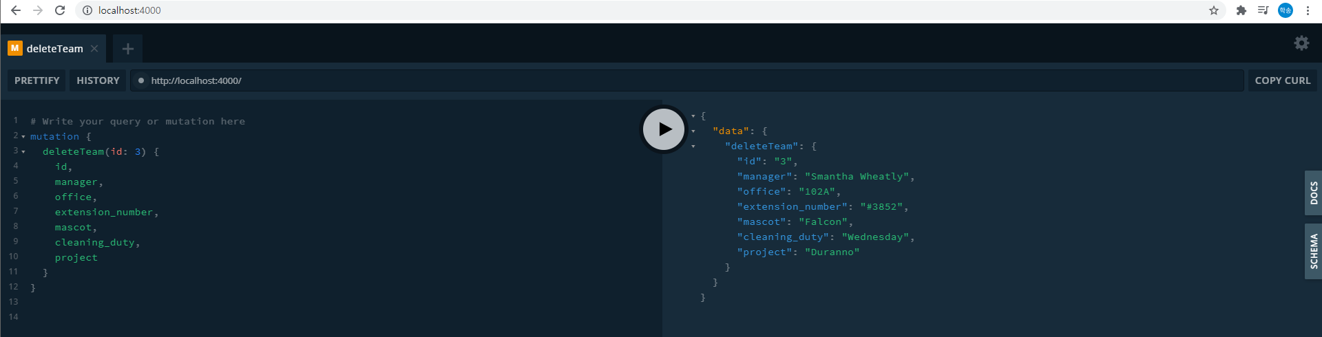This screenshot has height=337, width=1322.
Task: Collapse the root response object arrow
Action: point(693,116)
